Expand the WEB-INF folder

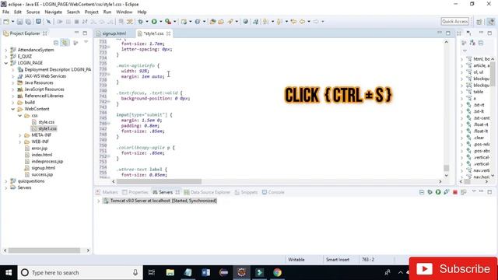point(20,142)
